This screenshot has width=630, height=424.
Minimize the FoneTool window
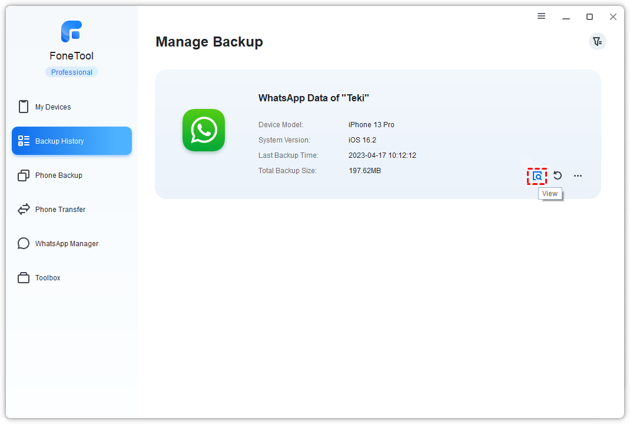pyautogui.click(x=566, y=17)
